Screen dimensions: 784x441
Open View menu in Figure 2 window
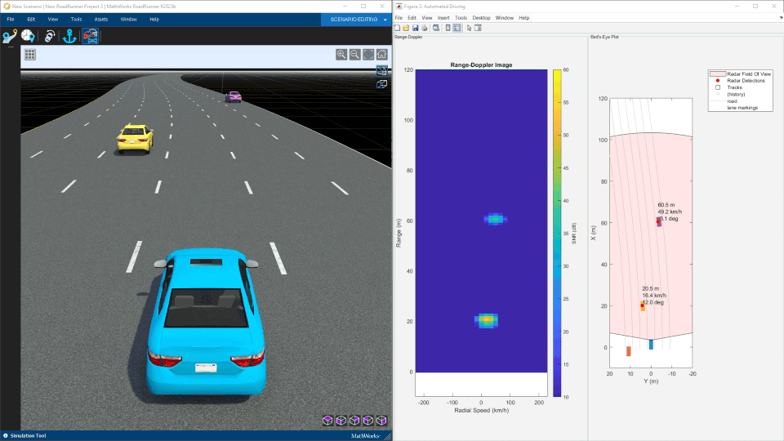tap(426, 18)
